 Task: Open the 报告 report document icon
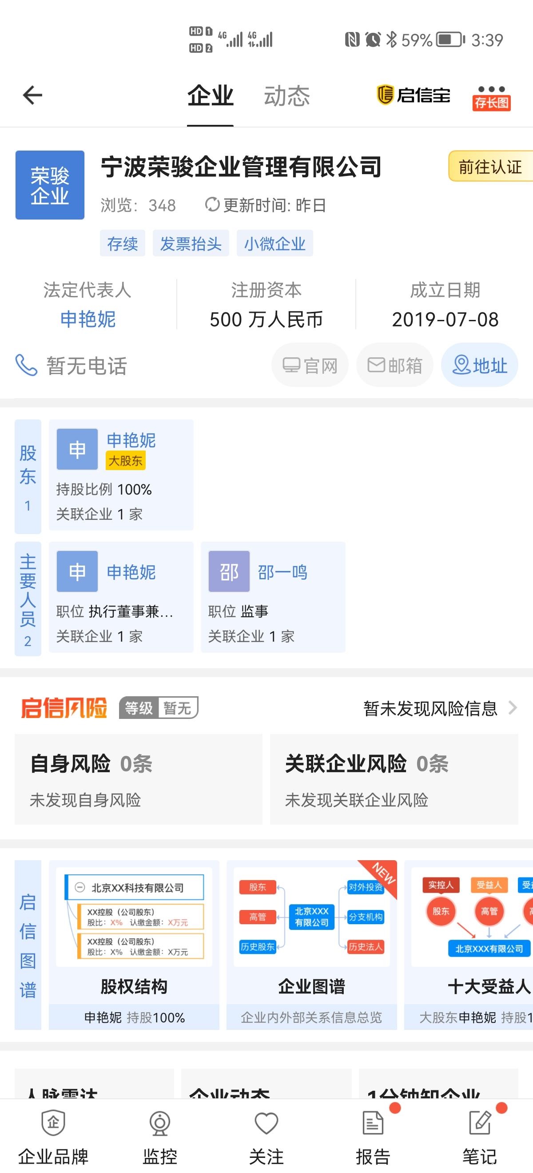pyautogui.click(x=373, y=1123)
